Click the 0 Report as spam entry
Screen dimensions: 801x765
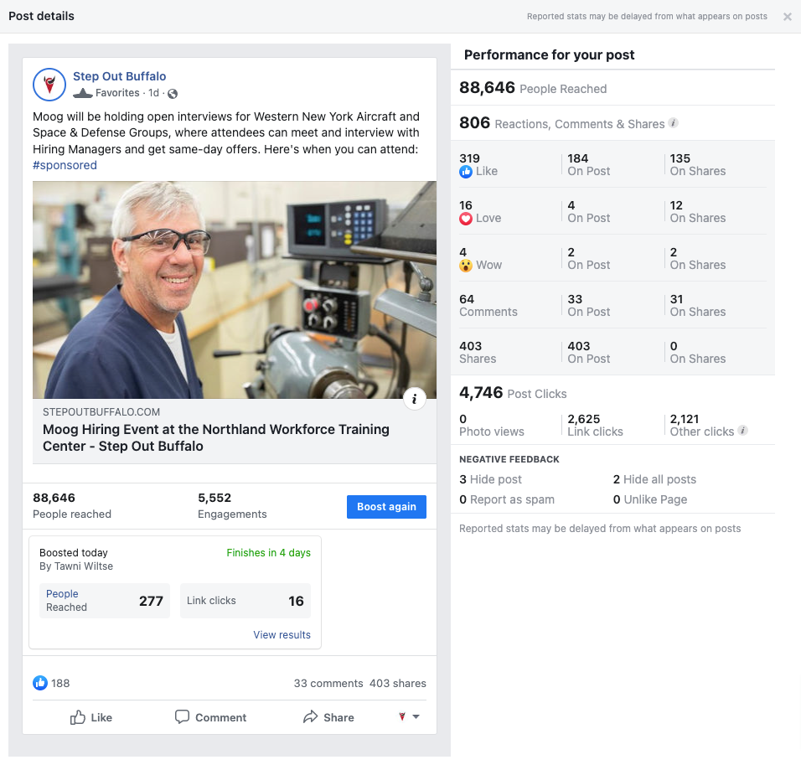(x=507, y=499)
